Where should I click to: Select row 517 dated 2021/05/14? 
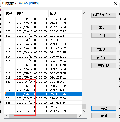coord(43,69)
